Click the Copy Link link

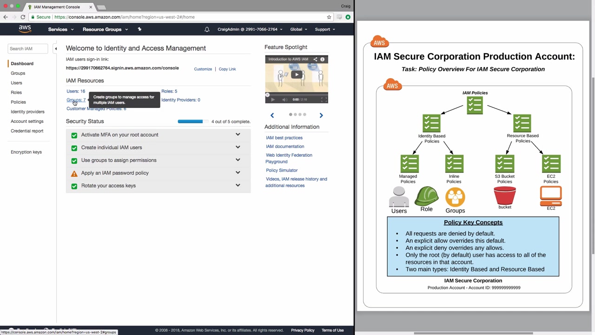227,69
